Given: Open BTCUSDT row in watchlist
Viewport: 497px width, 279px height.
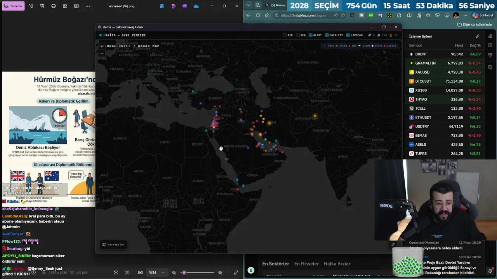Looking at the screenshot, I should pyautogui.click(x=445, y=81).
